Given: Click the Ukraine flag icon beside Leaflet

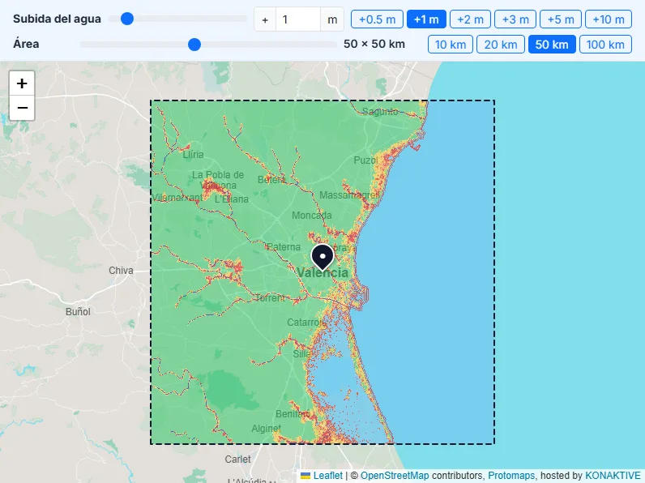Looking at the screenshot, I should [x=305, y=476].
